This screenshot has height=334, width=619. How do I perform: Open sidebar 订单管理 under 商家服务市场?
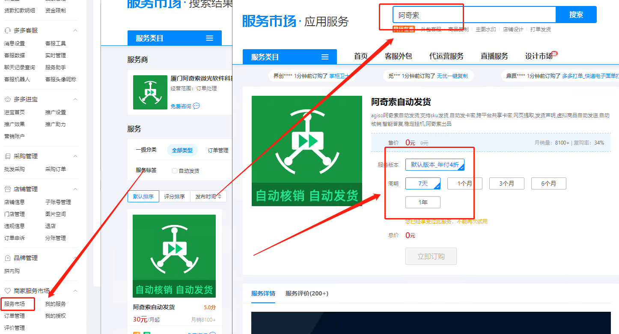(x=15, y=316)
